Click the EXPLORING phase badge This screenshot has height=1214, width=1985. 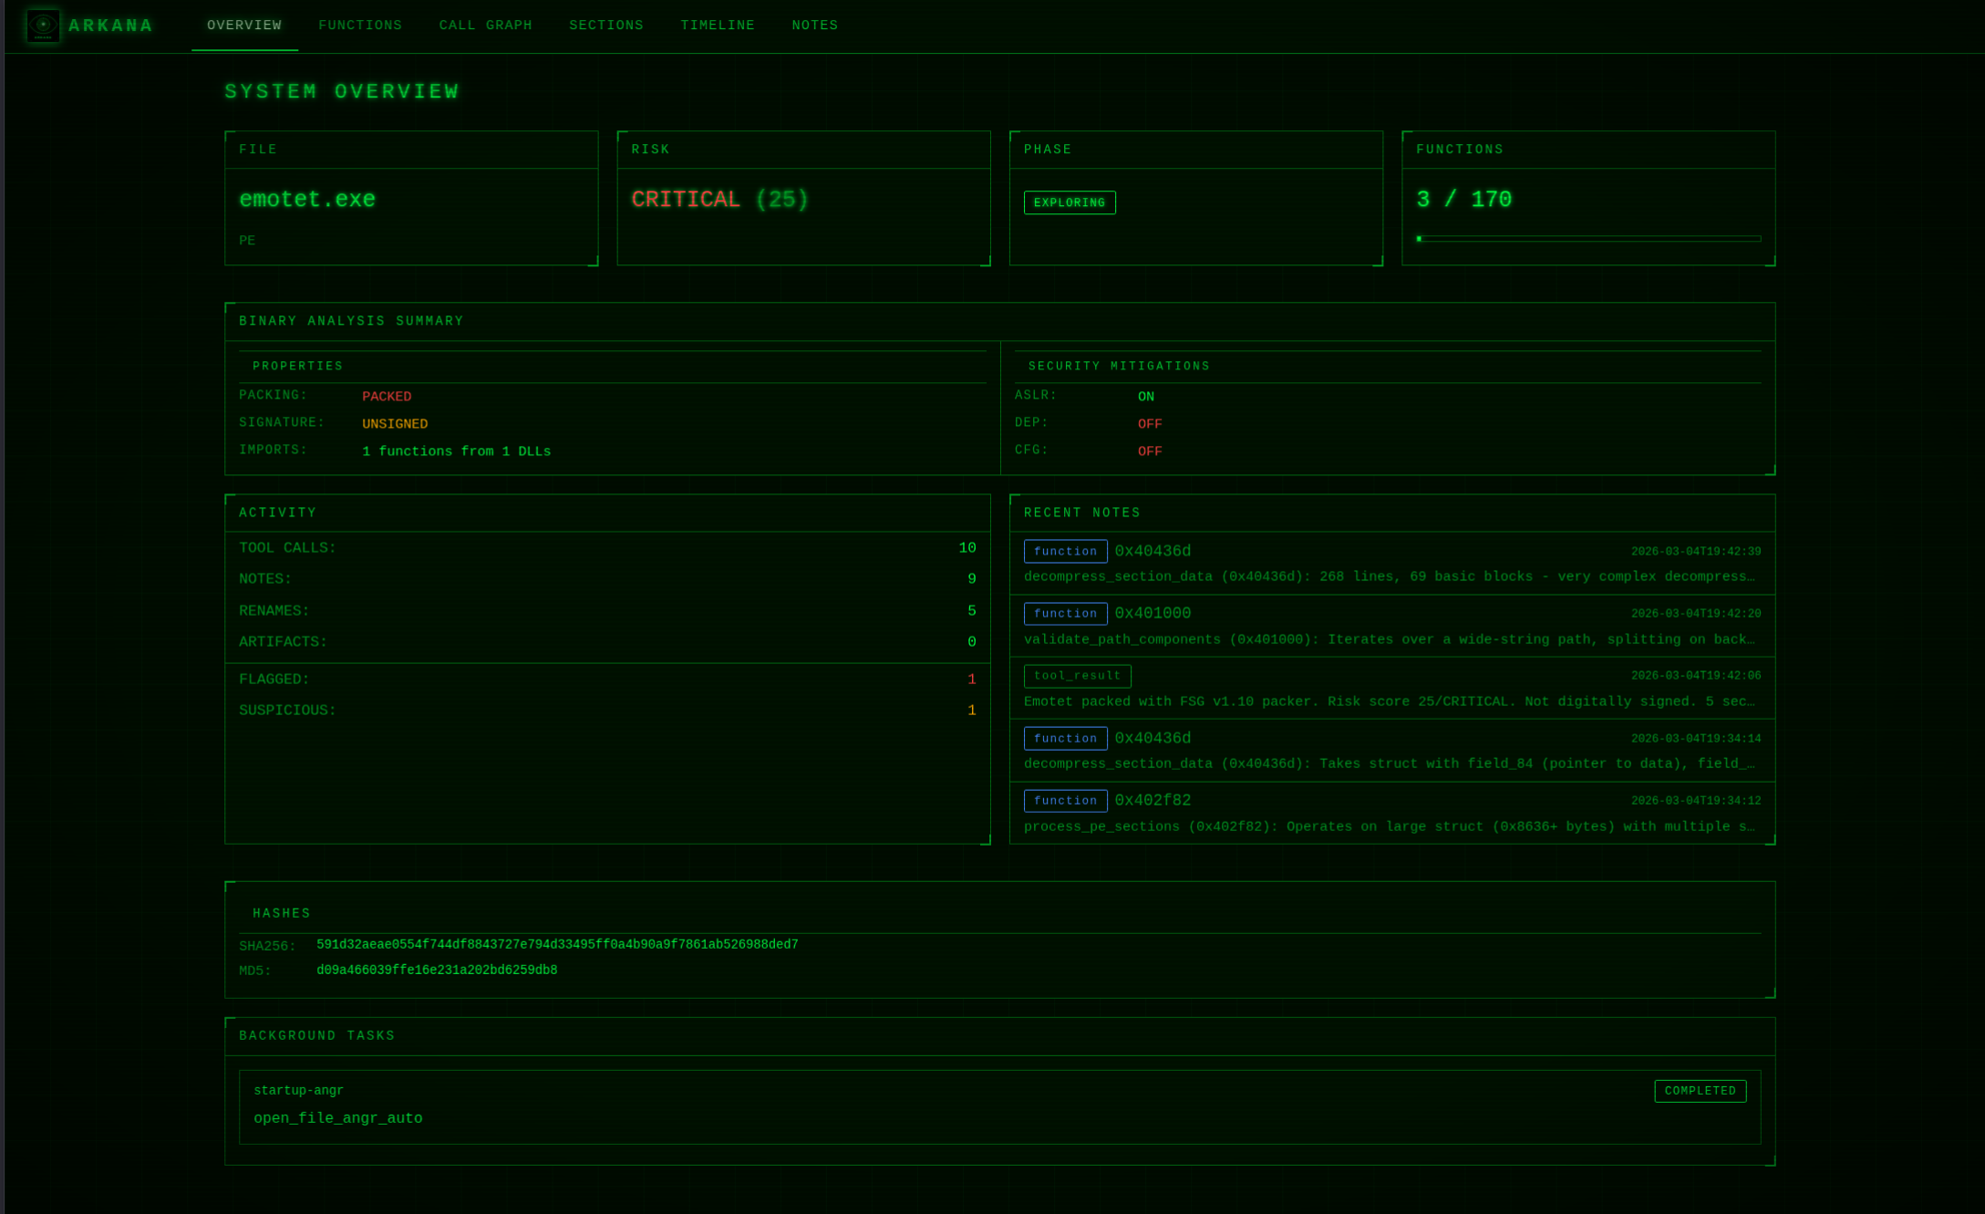[x=1069, y=202]
